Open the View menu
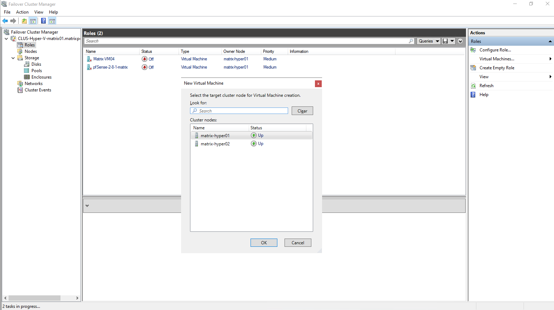The width and height of the screenshot is (554, 310). [x=39, y=12]
